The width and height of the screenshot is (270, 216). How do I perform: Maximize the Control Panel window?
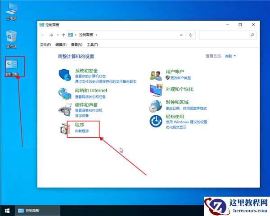click(240, 25)
